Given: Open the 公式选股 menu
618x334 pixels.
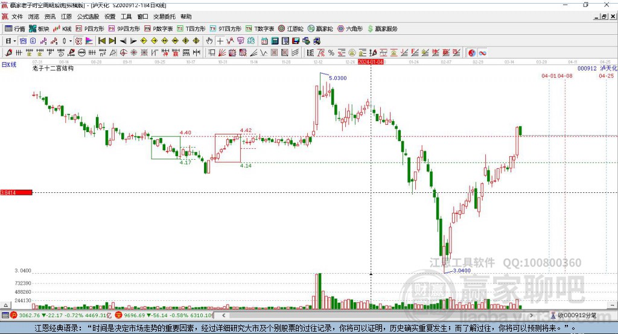Looking at the screenshot, I should 88,16.
